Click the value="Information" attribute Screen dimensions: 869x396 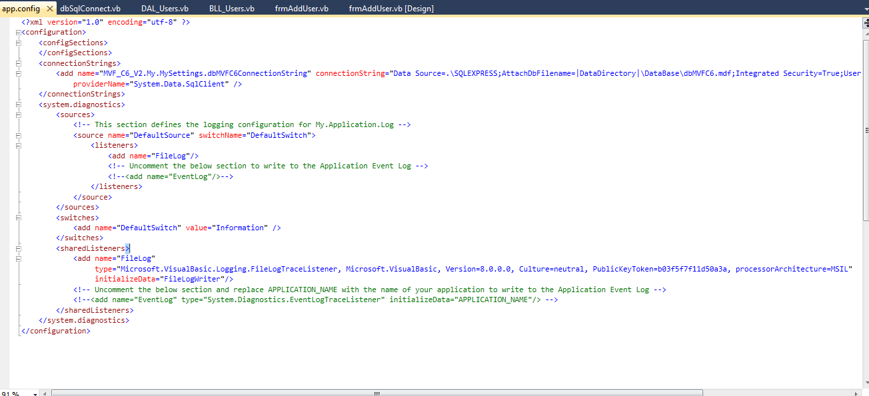227,228
